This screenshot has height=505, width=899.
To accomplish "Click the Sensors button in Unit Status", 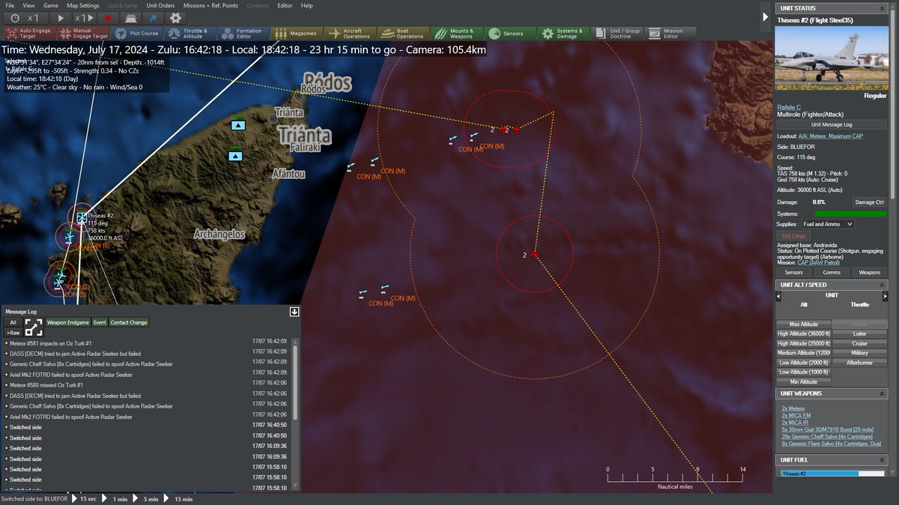I will pyautogui.click(x=794, y=273).
